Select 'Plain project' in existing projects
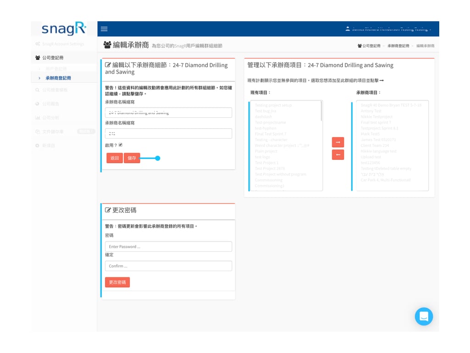 pyautogui.click(x=266, y=151)
